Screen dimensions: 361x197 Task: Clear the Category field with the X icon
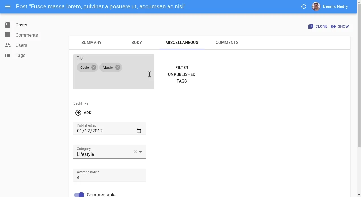[135, 152]
